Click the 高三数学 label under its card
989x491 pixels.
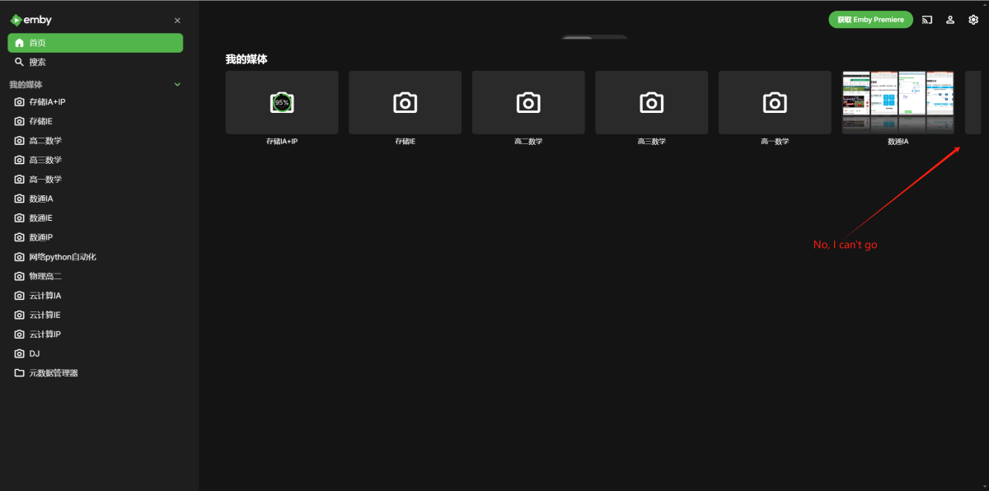651,142
